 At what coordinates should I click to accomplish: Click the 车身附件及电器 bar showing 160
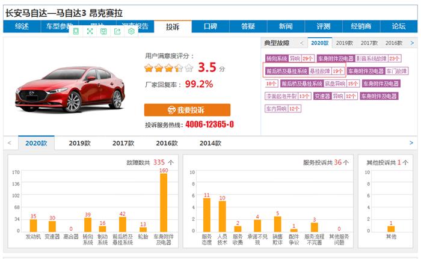[x=164, y=203]
